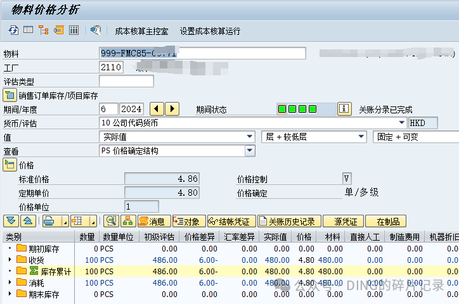Click the period field showing 6
Viewport: 459px width, 304px height.
pos(108,109)
